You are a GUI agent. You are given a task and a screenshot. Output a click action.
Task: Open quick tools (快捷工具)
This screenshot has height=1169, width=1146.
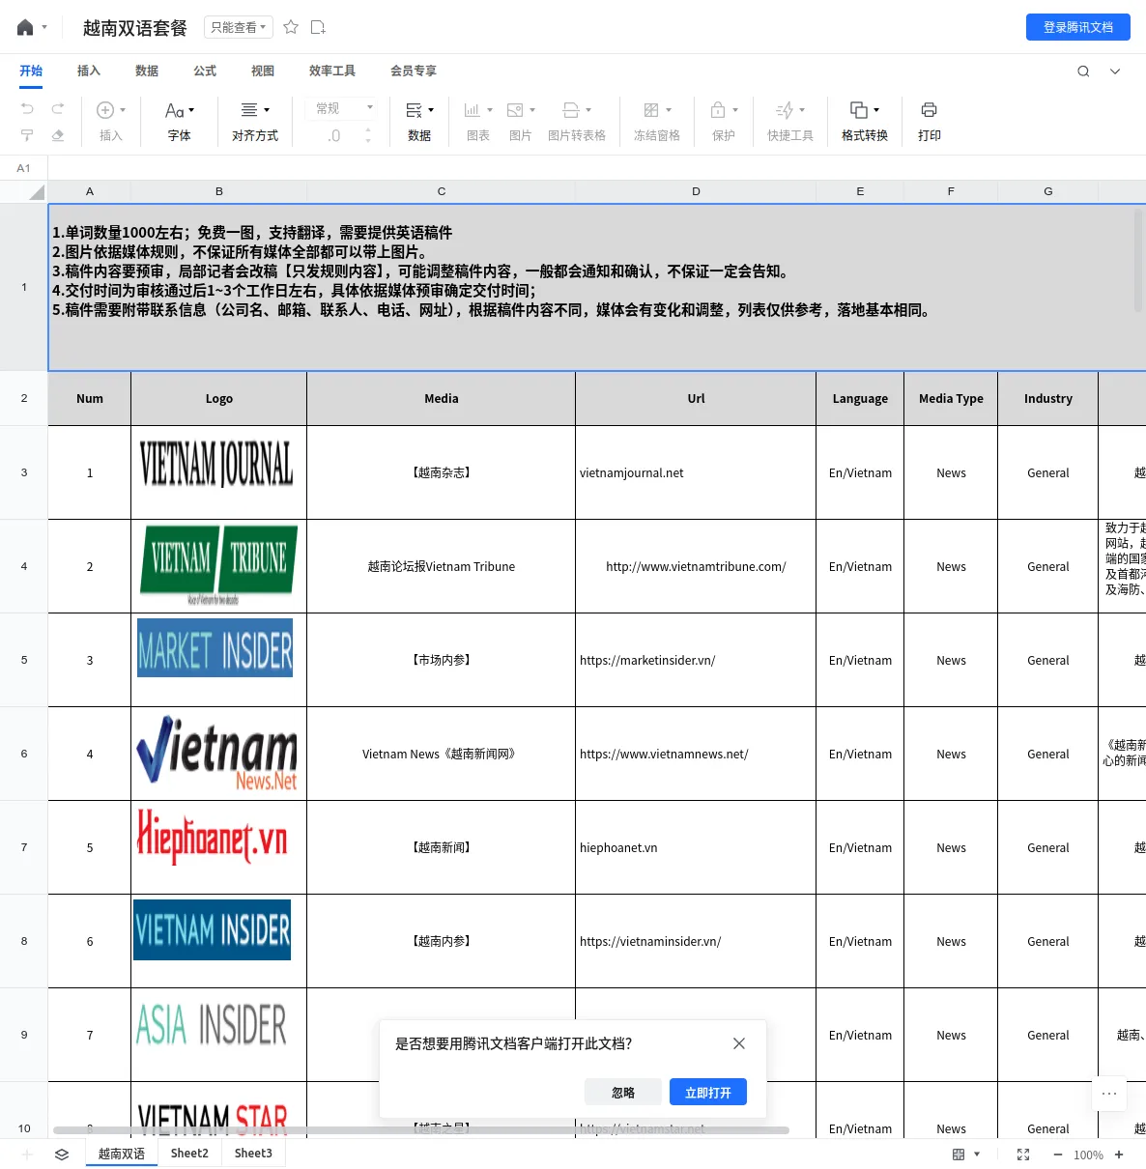790,122
